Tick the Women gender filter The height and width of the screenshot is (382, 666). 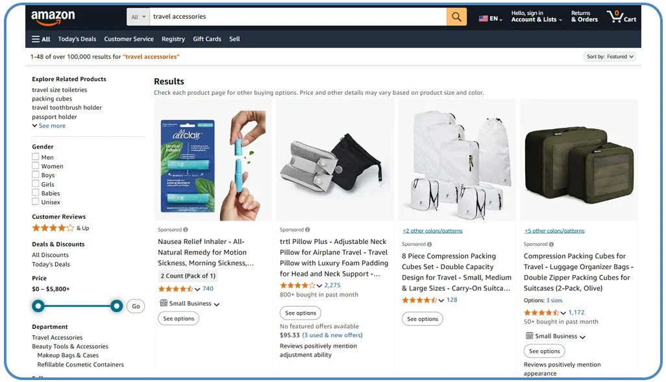point(36,165)
